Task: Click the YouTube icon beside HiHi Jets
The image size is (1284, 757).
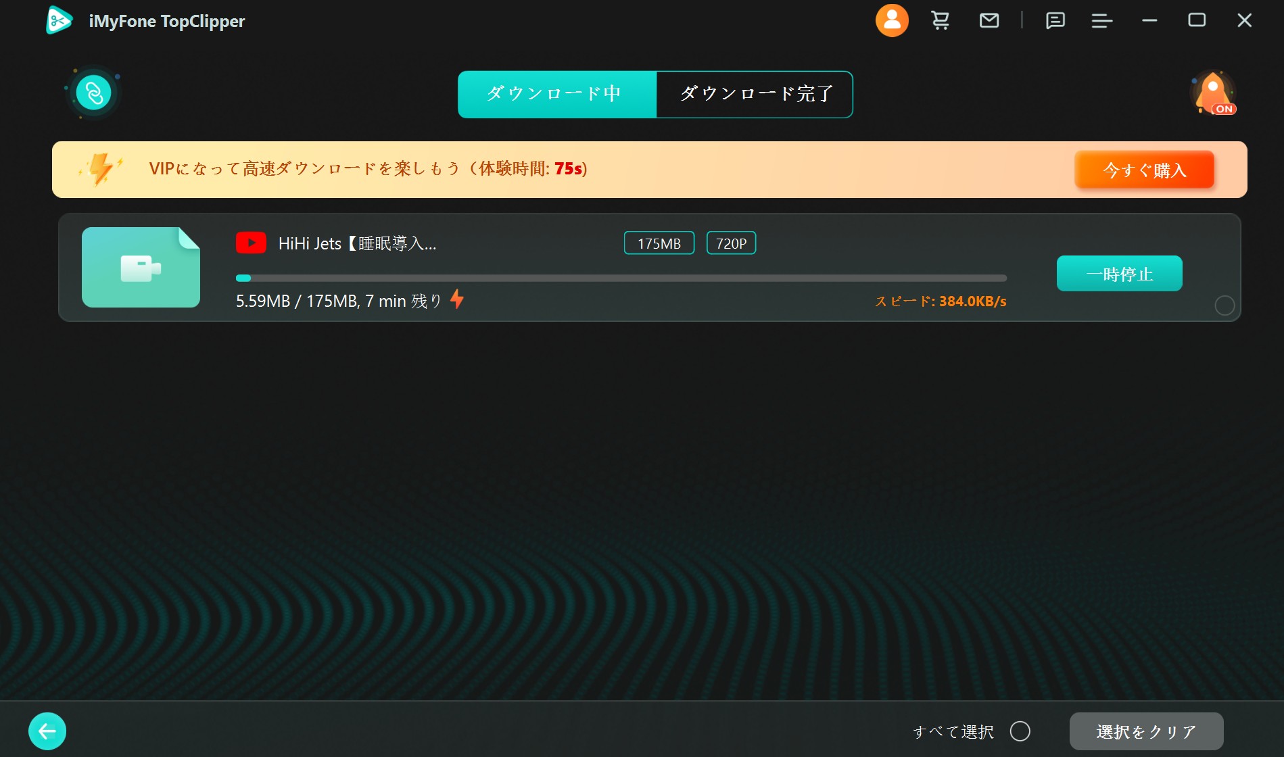Action: pyautogui.click(x=251, y=243)
